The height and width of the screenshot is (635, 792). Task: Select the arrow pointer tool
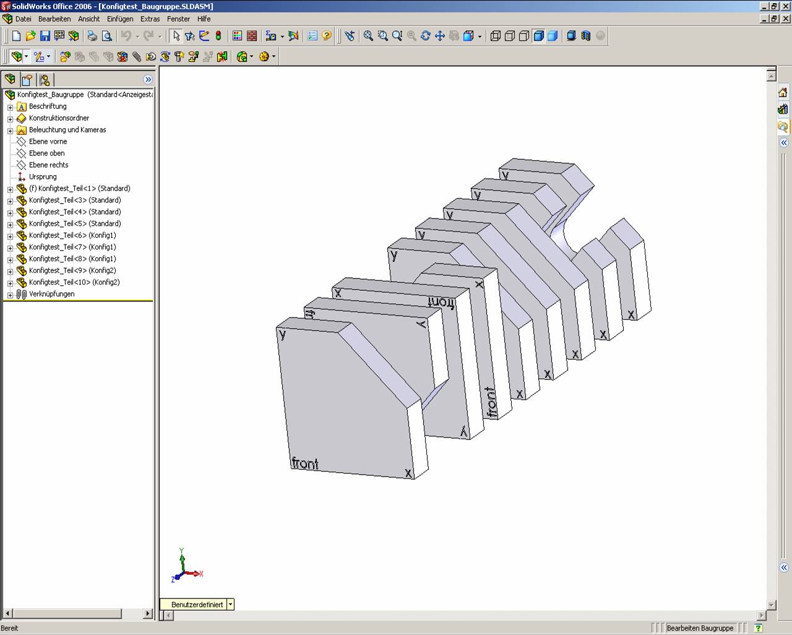click(176, 36)
